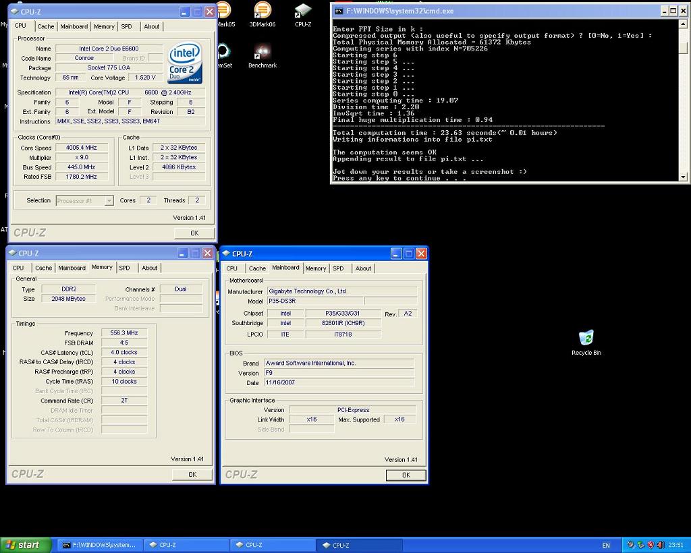Open the CPU-Z desktop shortcut icon
Viewport: 691px width, 553px height.
(x=303, y=15)
